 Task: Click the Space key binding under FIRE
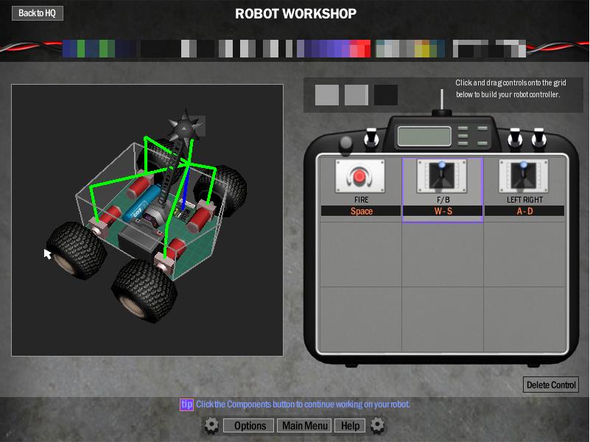pyautogui.click(x=361, y=211)
